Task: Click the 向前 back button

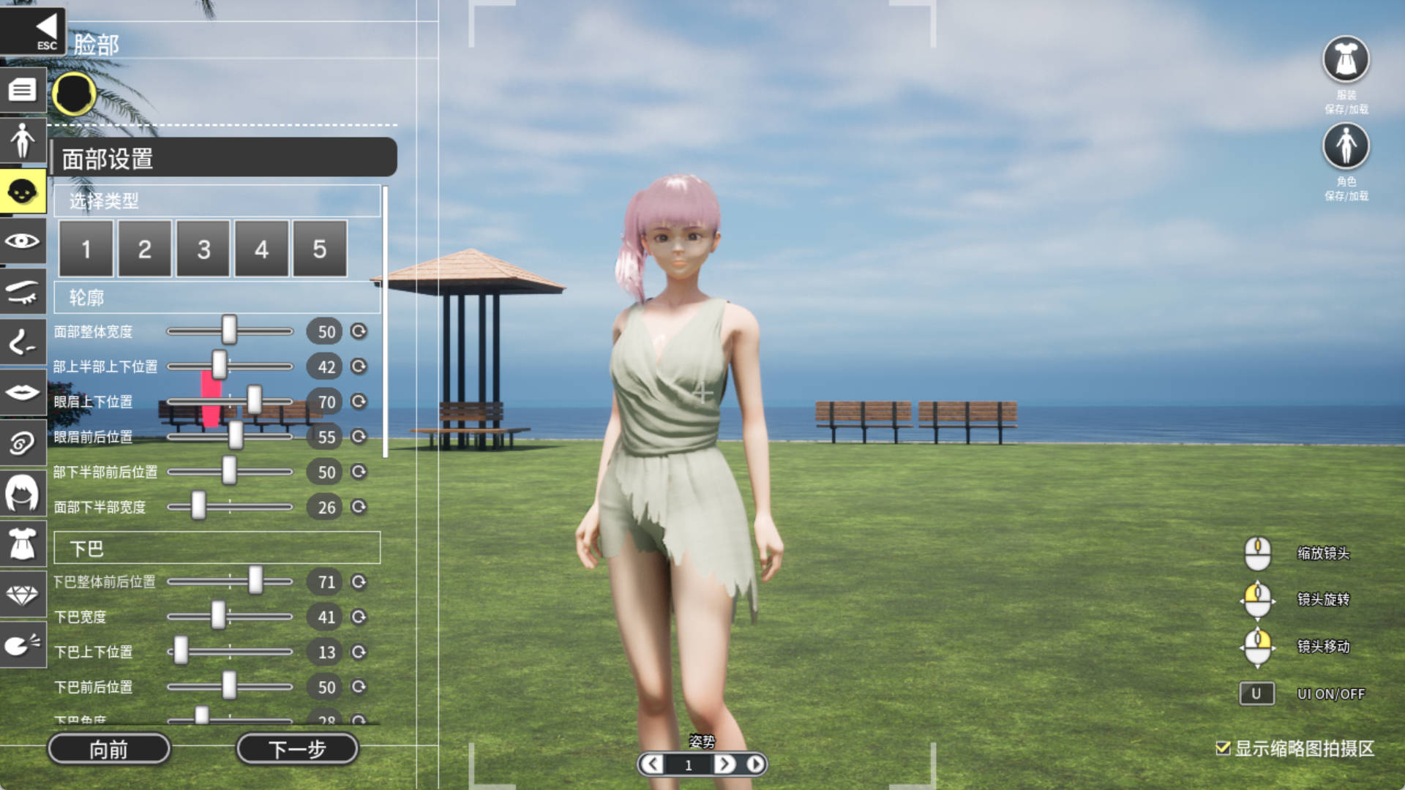Action: point(109,749)
